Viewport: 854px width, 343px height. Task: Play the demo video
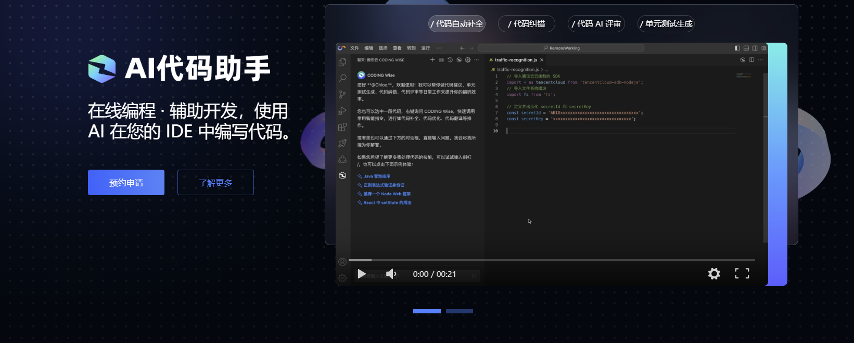(362, 274)
